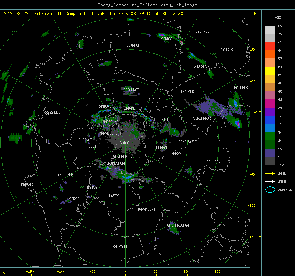Click the 5 dBZ slate purple swatch
295x276 pixels.
tap(270, 153)
